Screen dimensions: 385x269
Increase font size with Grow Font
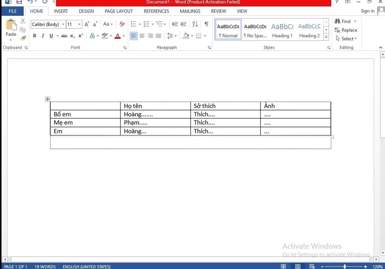point(87,24)
